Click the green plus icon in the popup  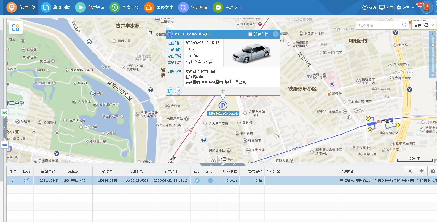[222, 90]
